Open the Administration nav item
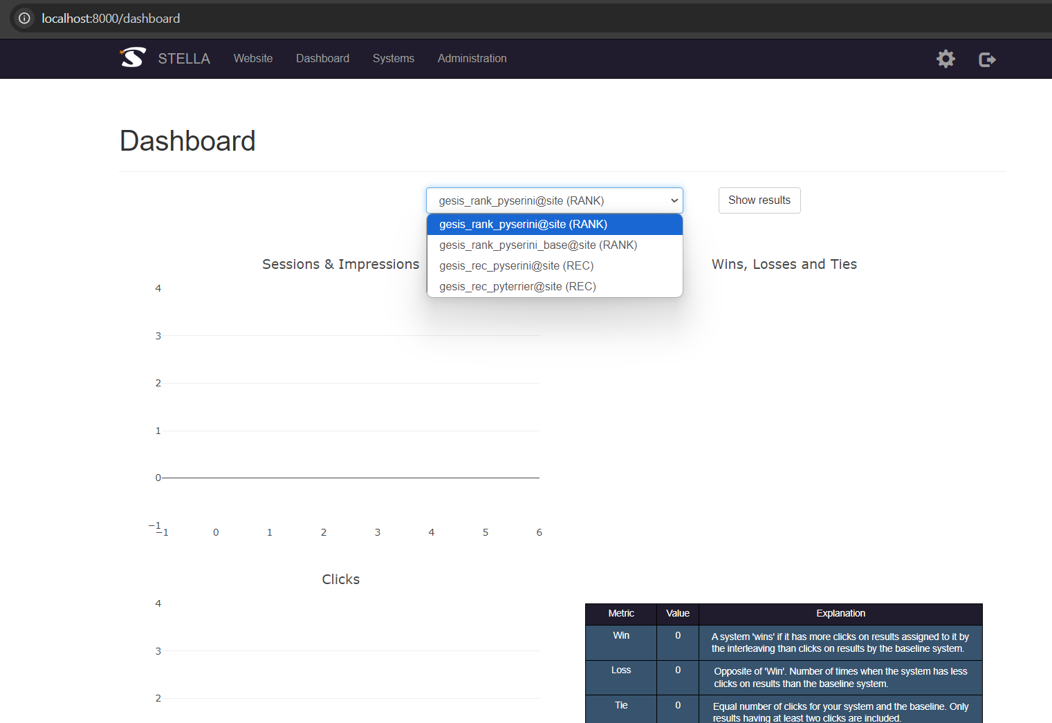The image size is (1052, 723). (x=472, y=59)
